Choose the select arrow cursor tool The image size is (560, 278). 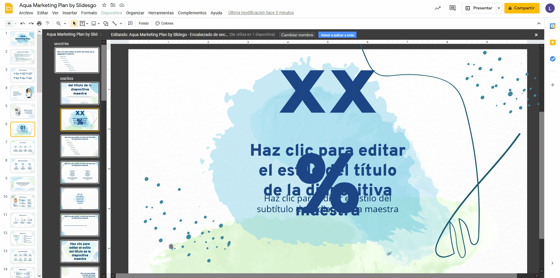coord(74,23)
